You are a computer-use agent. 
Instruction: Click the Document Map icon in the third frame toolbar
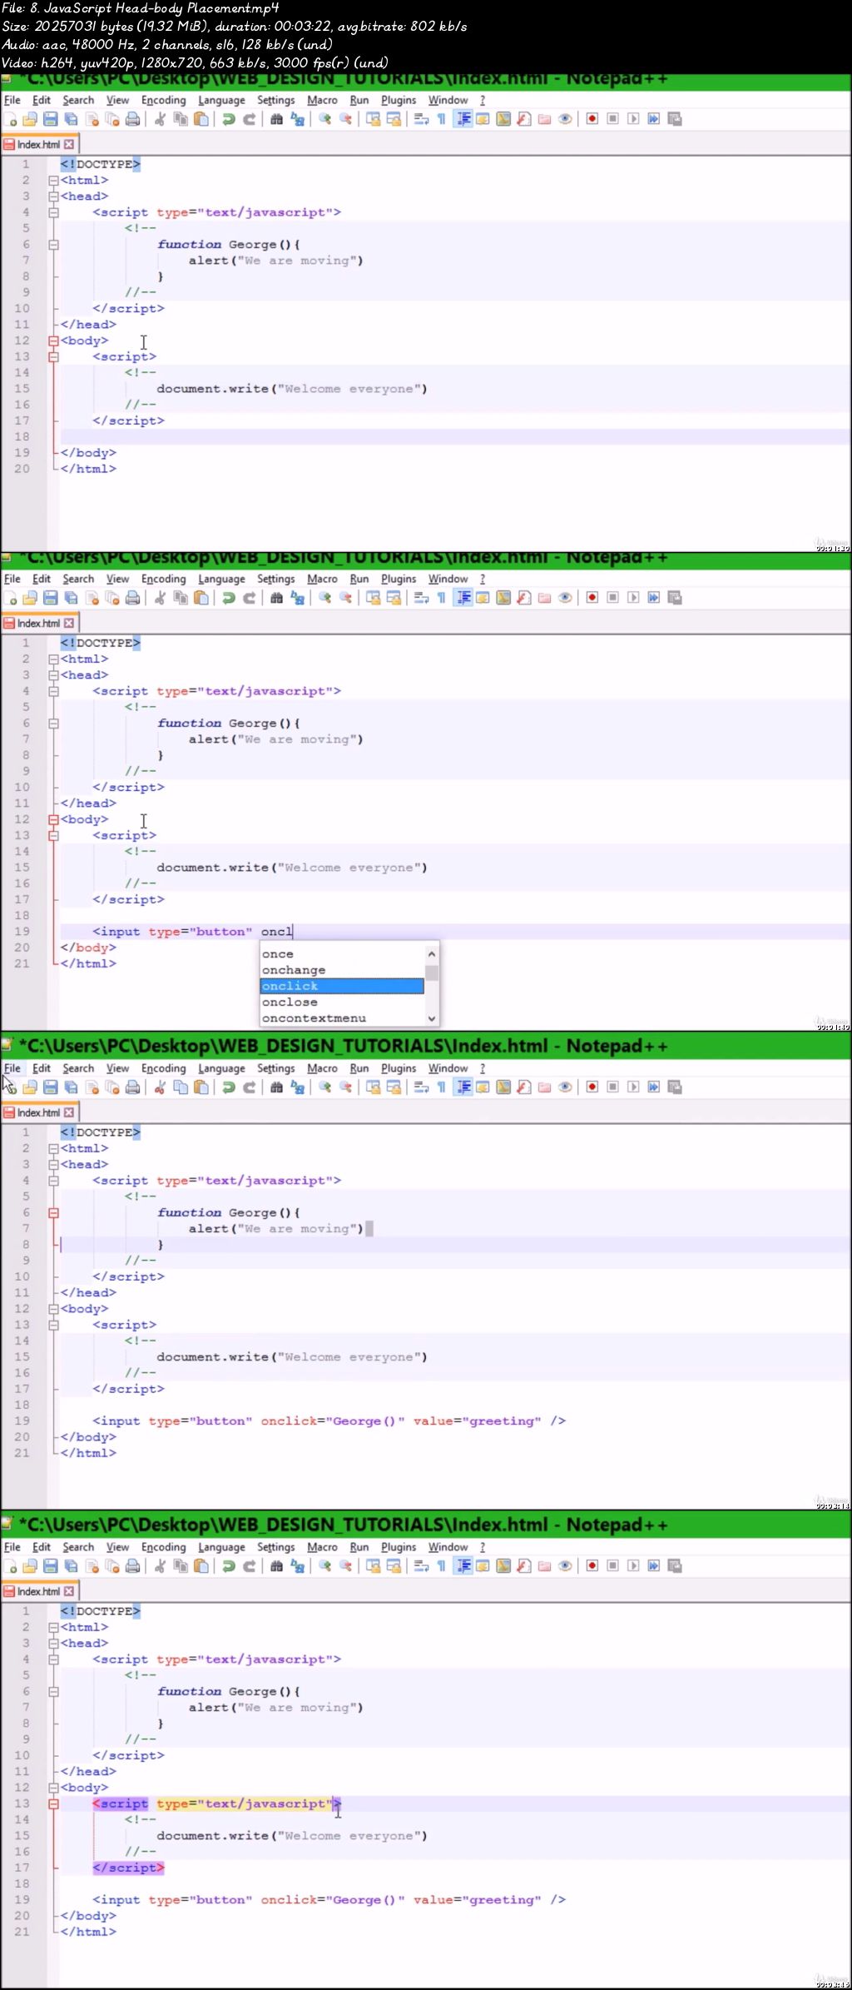(x=503, y=1087)
